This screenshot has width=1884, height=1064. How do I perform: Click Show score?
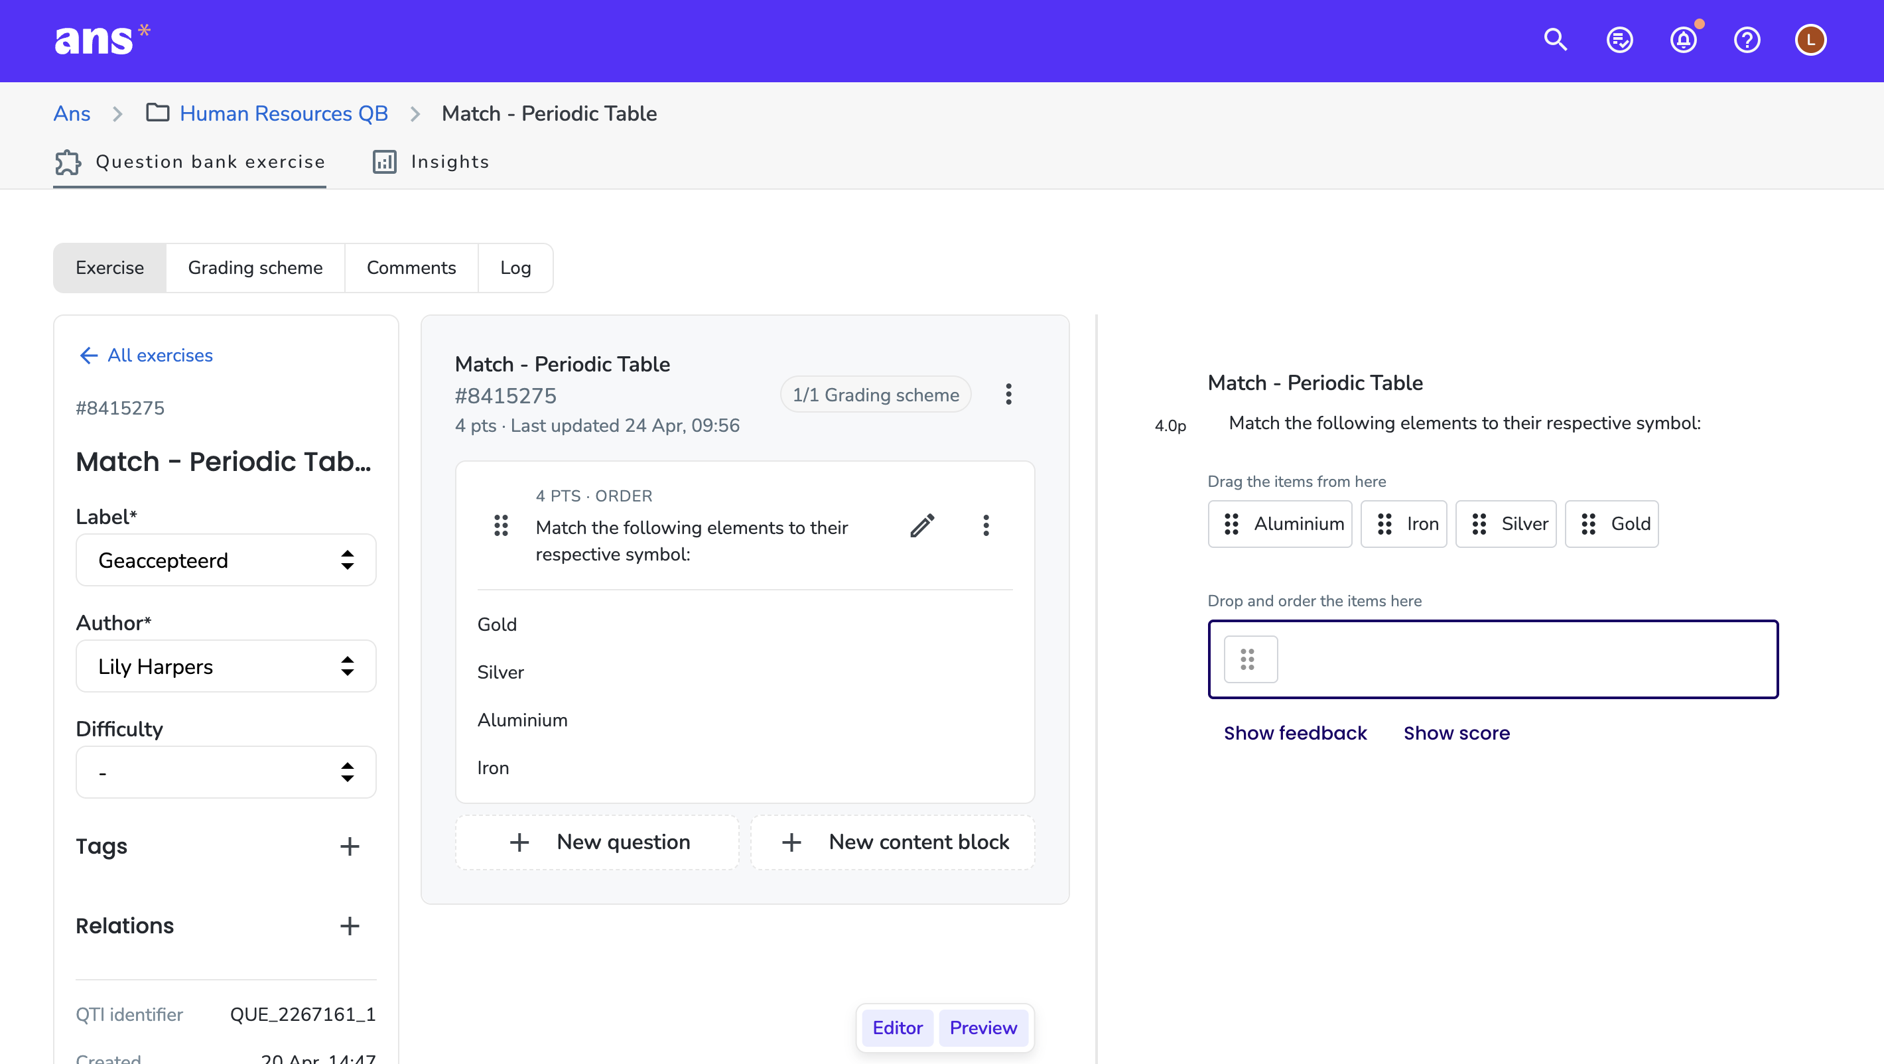tap(1456, 733)
